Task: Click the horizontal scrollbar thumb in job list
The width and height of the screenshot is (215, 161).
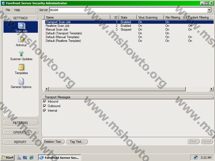Action: coord(117,89)
